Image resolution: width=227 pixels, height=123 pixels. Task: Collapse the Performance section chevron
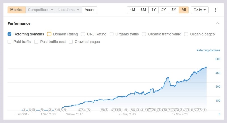point(218,23)
